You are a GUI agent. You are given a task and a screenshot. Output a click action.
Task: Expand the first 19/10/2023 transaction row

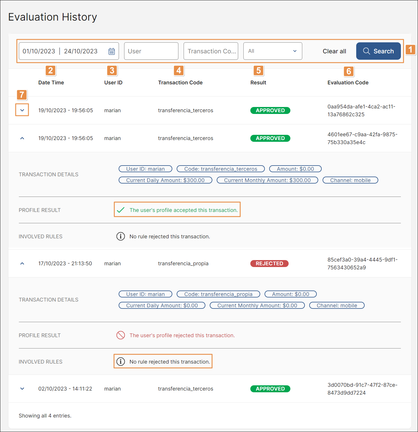click(x=22, y=110)
